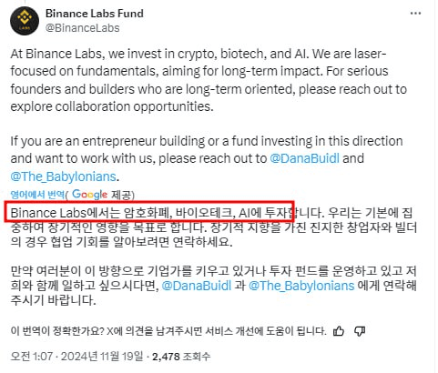Image resolution: width=438 pixels, height=373 pixels.
Task: Open the Binance Labs profile avatar
Action: 25,21
